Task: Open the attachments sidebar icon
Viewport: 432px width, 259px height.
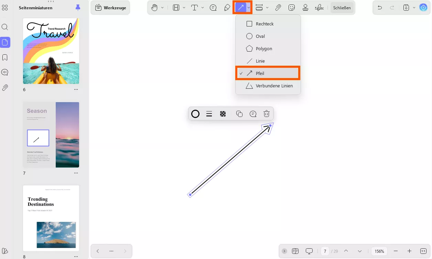Action: coord(5,88)
